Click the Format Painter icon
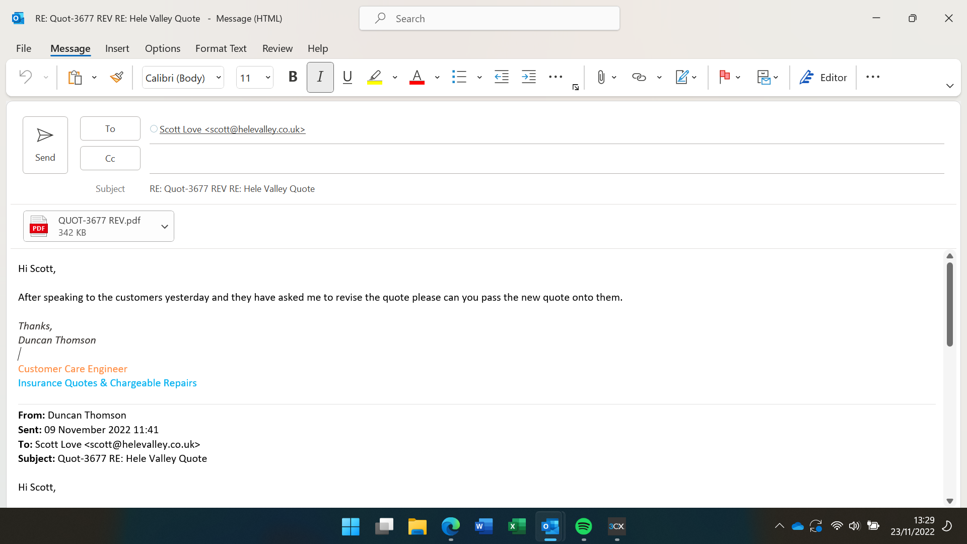The image size is (967, 544). [x=116, y=77]
